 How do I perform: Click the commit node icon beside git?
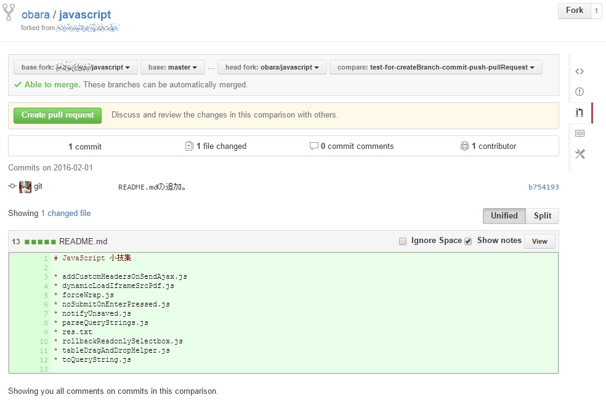click(12, 186)
